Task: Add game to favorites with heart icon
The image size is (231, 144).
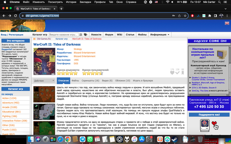Action: (x=172, y=73)
